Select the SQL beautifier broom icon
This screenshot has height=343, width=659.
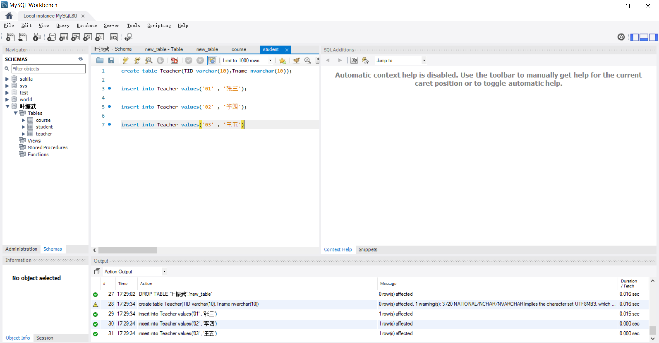point(296,60)
